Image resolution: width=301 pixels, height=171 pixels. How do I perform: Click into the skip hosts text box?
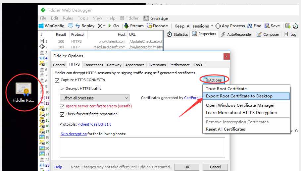click(x=142, y=147)
